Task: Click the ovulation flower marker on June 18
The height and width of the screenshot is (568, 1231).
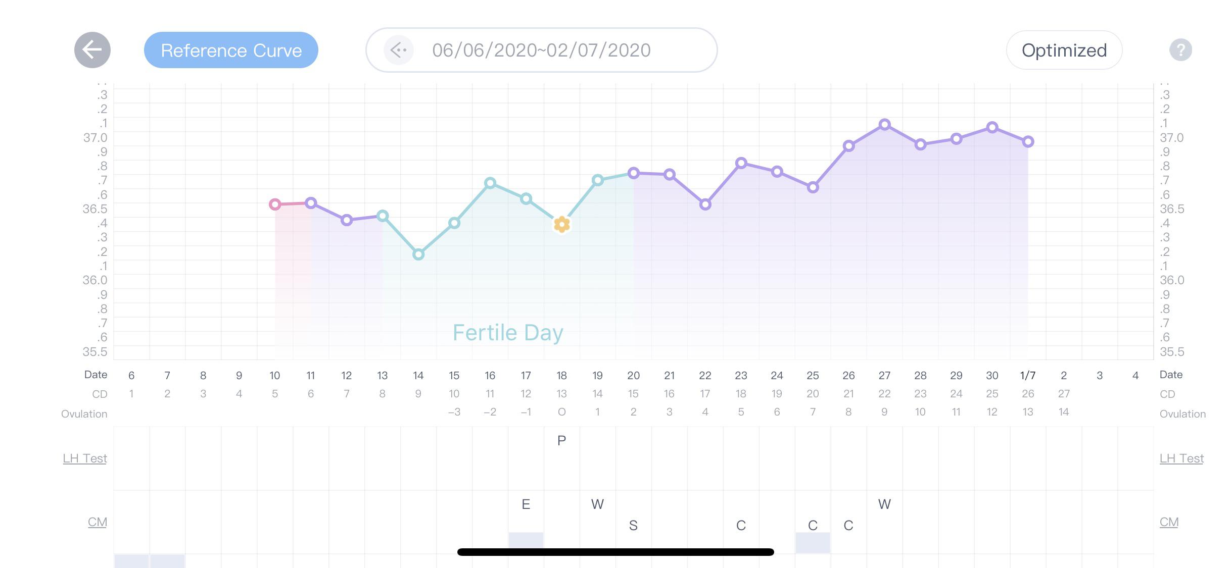Action: [x=561, y=224]
